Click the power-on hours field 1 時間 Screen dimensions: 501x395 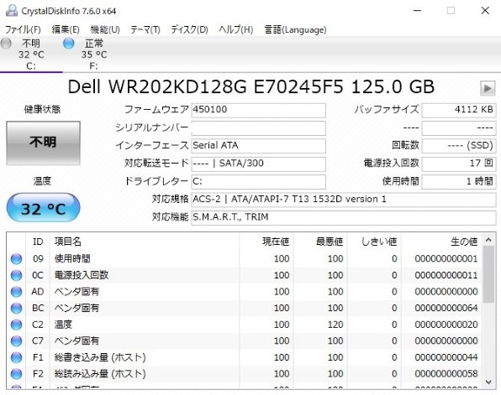459,182
